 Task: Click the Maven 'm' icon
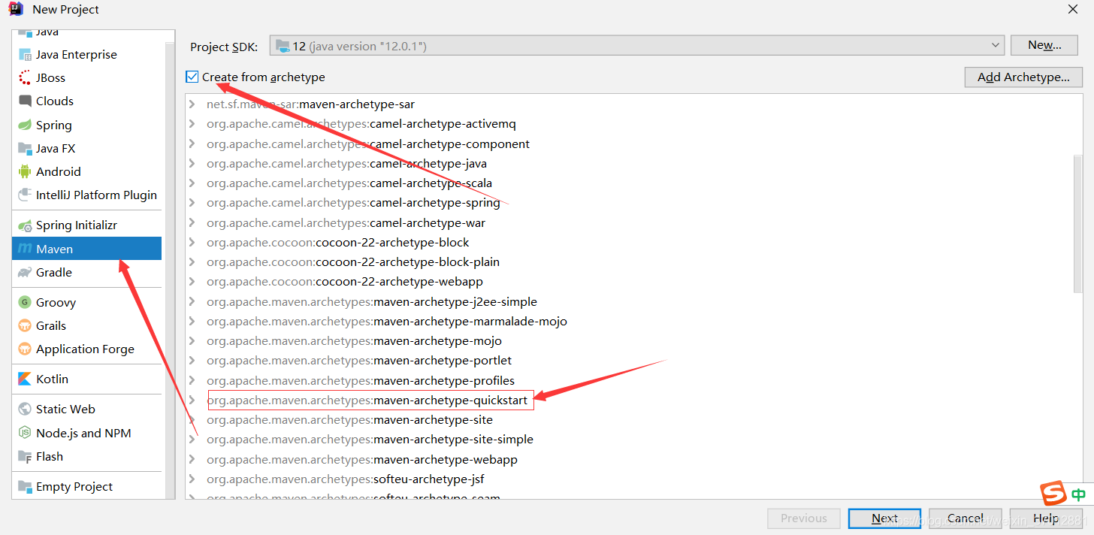[25, 249]
